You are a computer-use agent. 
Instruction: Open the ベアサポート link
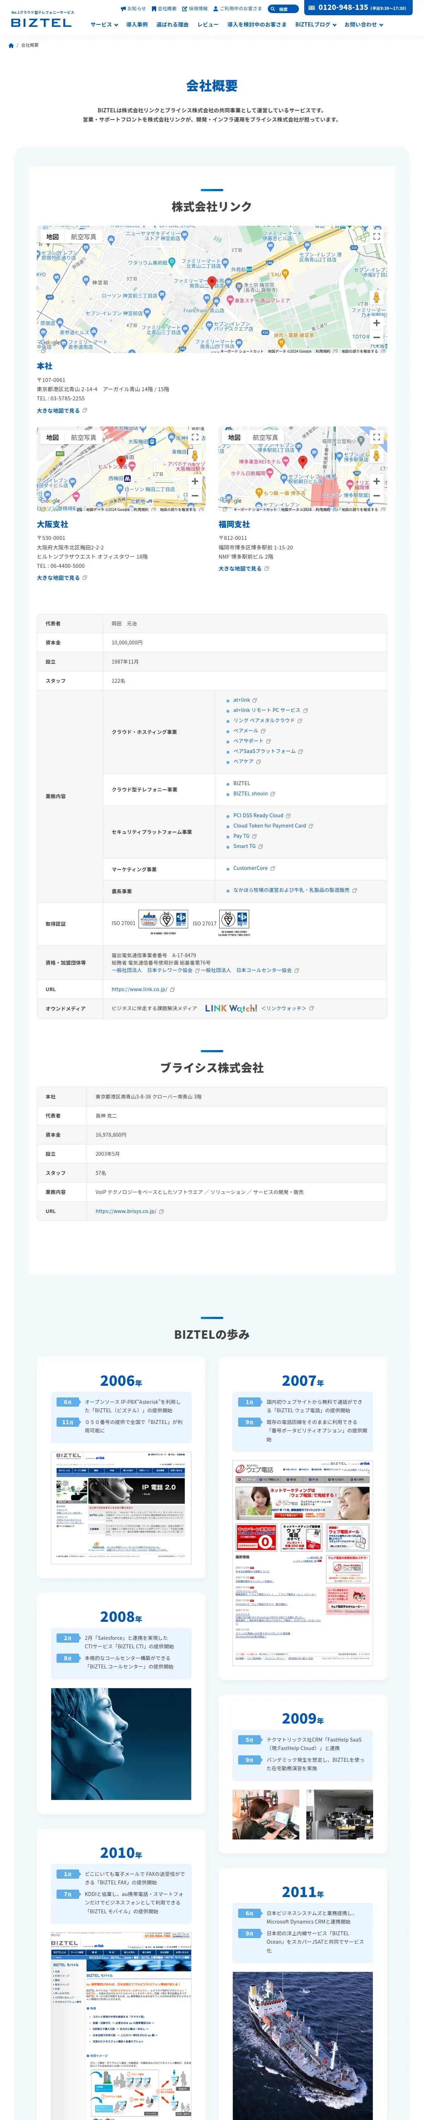[252, 741]
